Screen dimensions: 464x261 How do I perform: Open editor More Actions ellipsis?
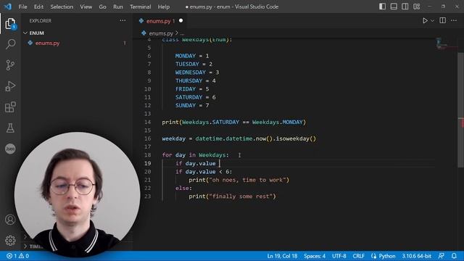[x=454, y=20]
